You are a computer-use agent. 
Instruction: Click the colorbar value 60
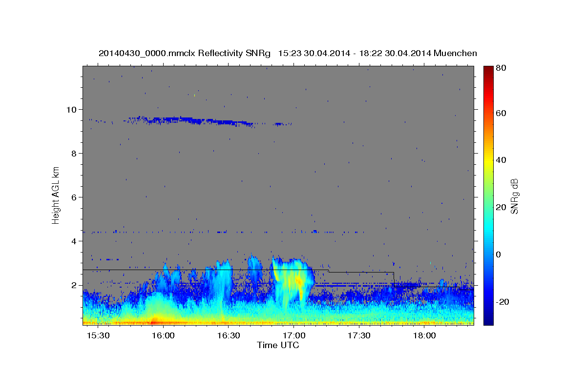[501, 113]
